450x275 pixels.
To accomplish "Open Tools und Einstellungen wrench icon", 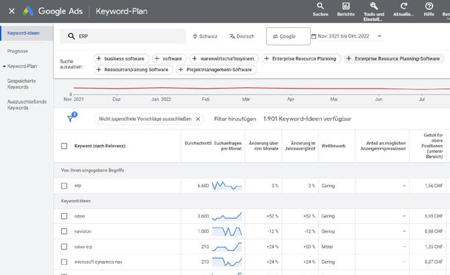I will click(374, 6).
